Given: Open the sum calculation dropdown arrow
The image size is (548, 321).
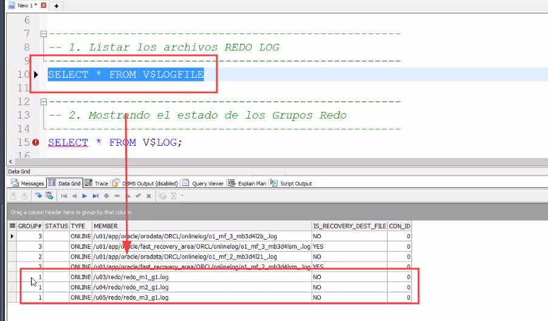Looking at the screenshot, I should 182,196.
